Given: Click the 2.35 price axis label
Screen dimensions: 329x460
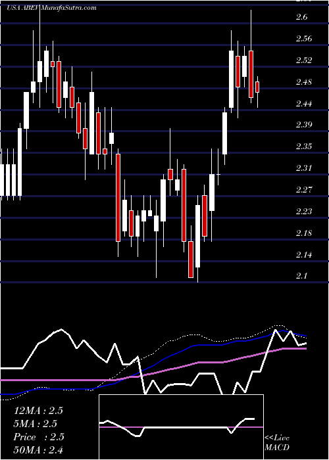Looking at the screenshot, I should (x=304, y=147).
